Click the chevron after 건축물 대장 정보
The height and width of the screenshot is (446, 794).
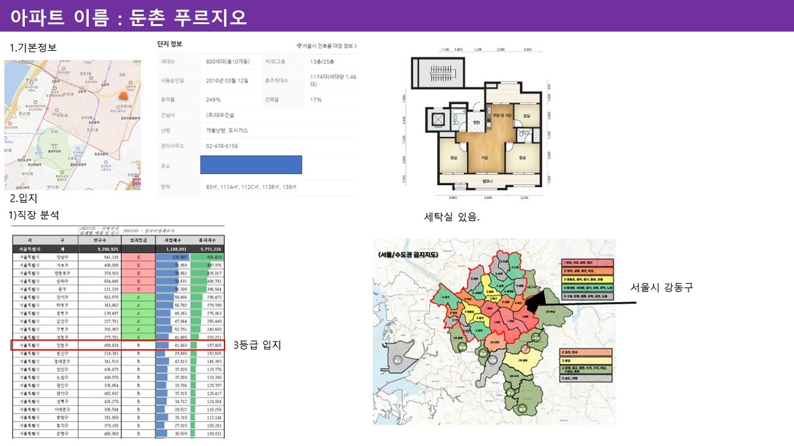pos(355,46)
